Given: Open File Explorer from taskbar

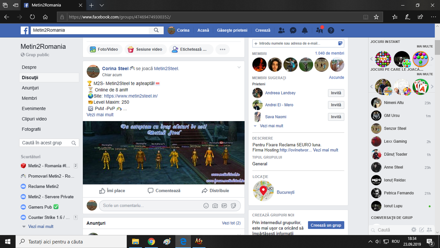Looking at the screenshot, I should click(135, 241).
